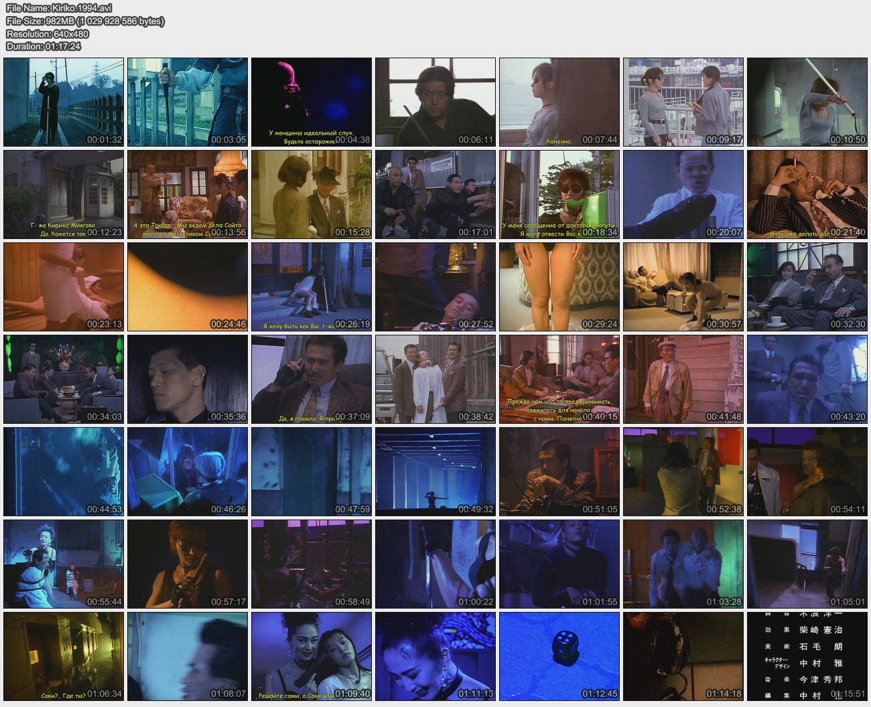Image resolution: width=871 pixels, height=707 pixels.
Task: Click the thumbnail timestamped 00:01:32
Action: point(64,102)
